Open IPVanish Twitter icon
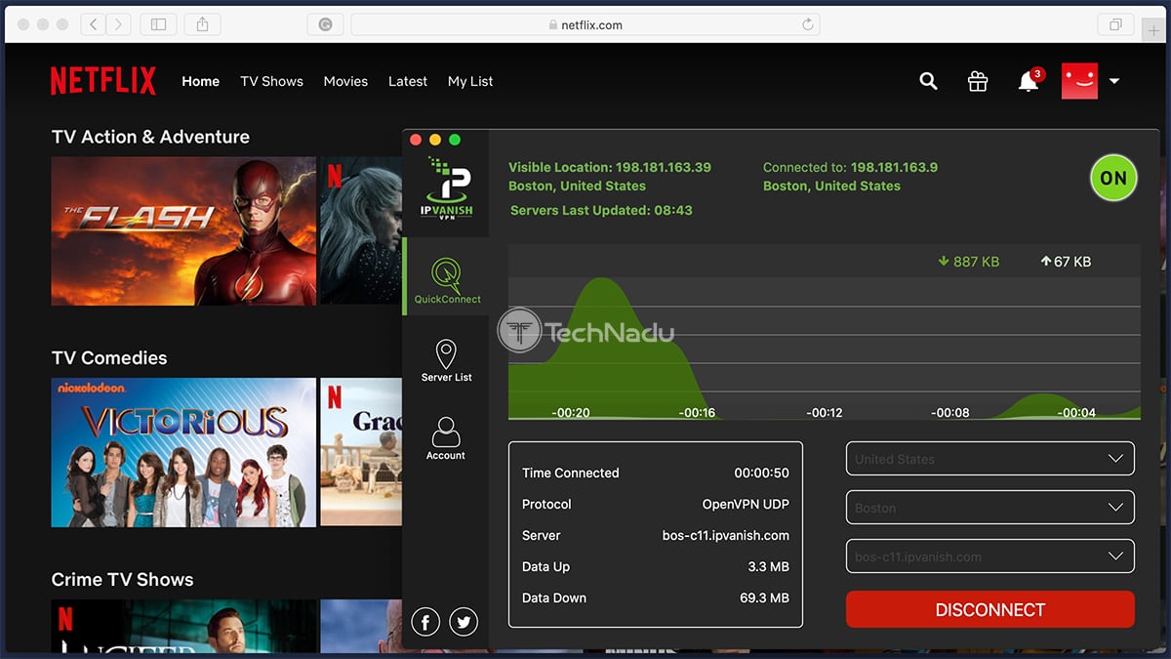 point(464,621)
